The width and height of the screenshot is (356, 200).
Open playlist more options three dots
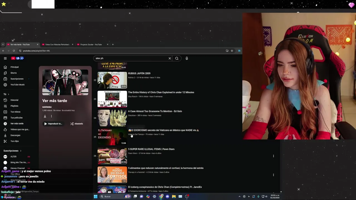click(51, 116)
